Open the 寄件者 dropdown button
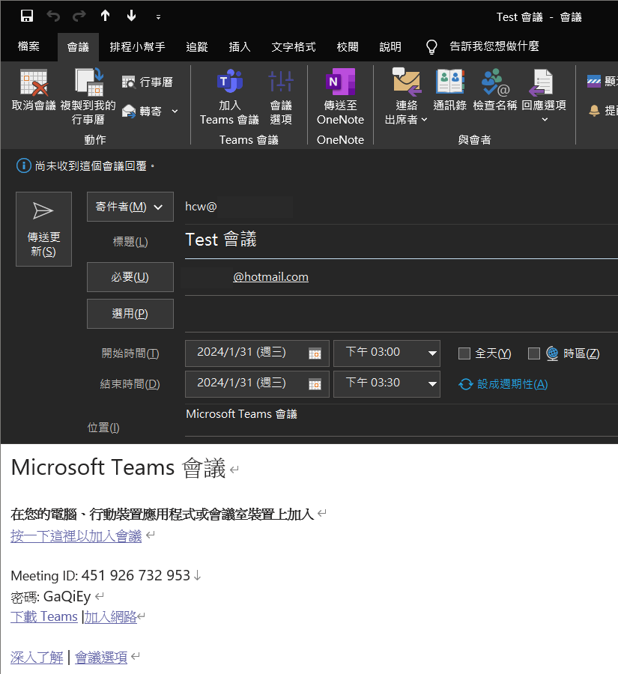This screenshot has height=674, width=618. (x=130, y=207)
